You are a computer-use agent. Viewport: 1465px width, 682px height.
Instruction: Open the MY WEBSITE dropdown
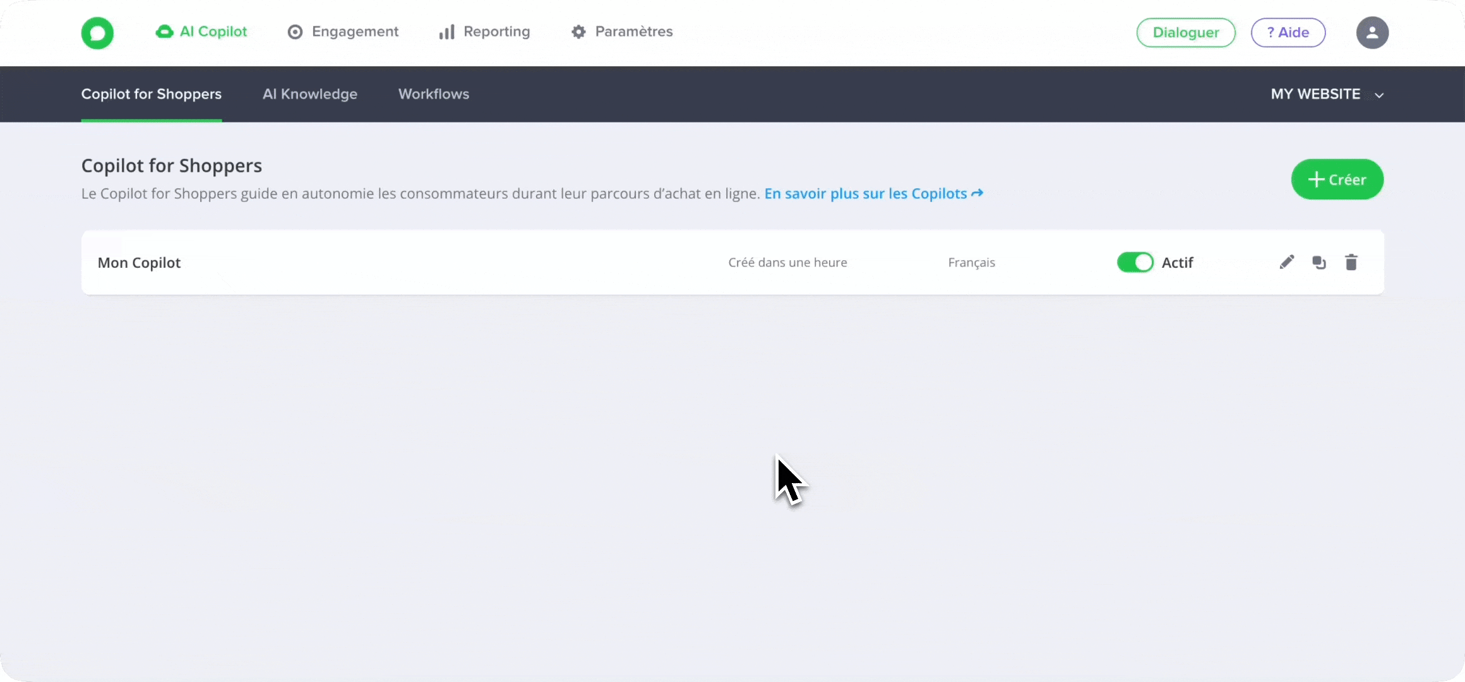[1326, 94]
